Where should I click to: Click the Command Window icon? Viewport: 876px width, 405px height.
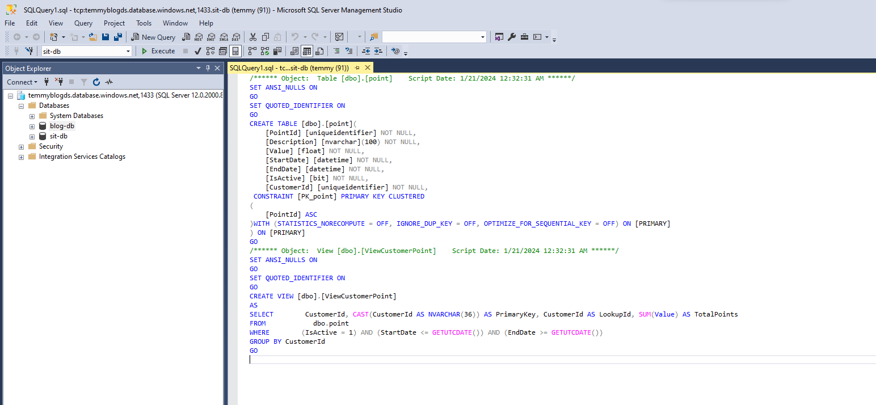tap(537, 37)
